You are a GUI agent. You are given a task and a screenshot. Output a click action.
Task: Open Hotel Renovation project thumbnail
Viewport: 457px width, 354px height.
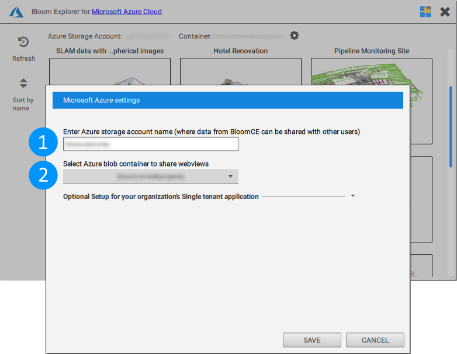[x=240, y=71]
